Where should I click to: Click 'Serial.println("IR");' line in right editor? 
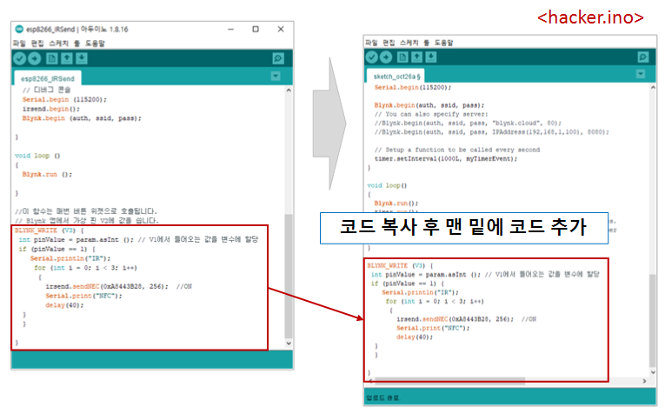420,292
